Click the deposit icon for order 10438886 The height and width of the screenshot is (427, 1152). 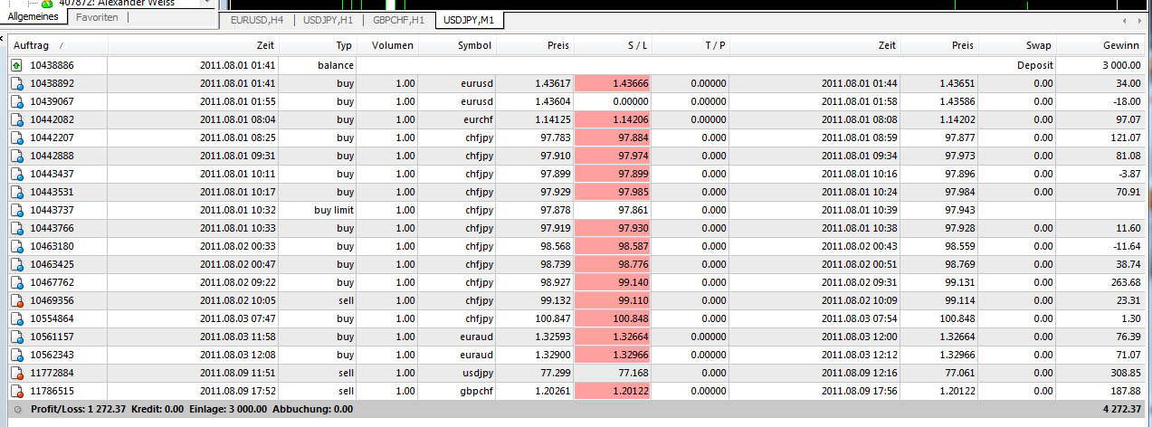(x=17, y=66)
